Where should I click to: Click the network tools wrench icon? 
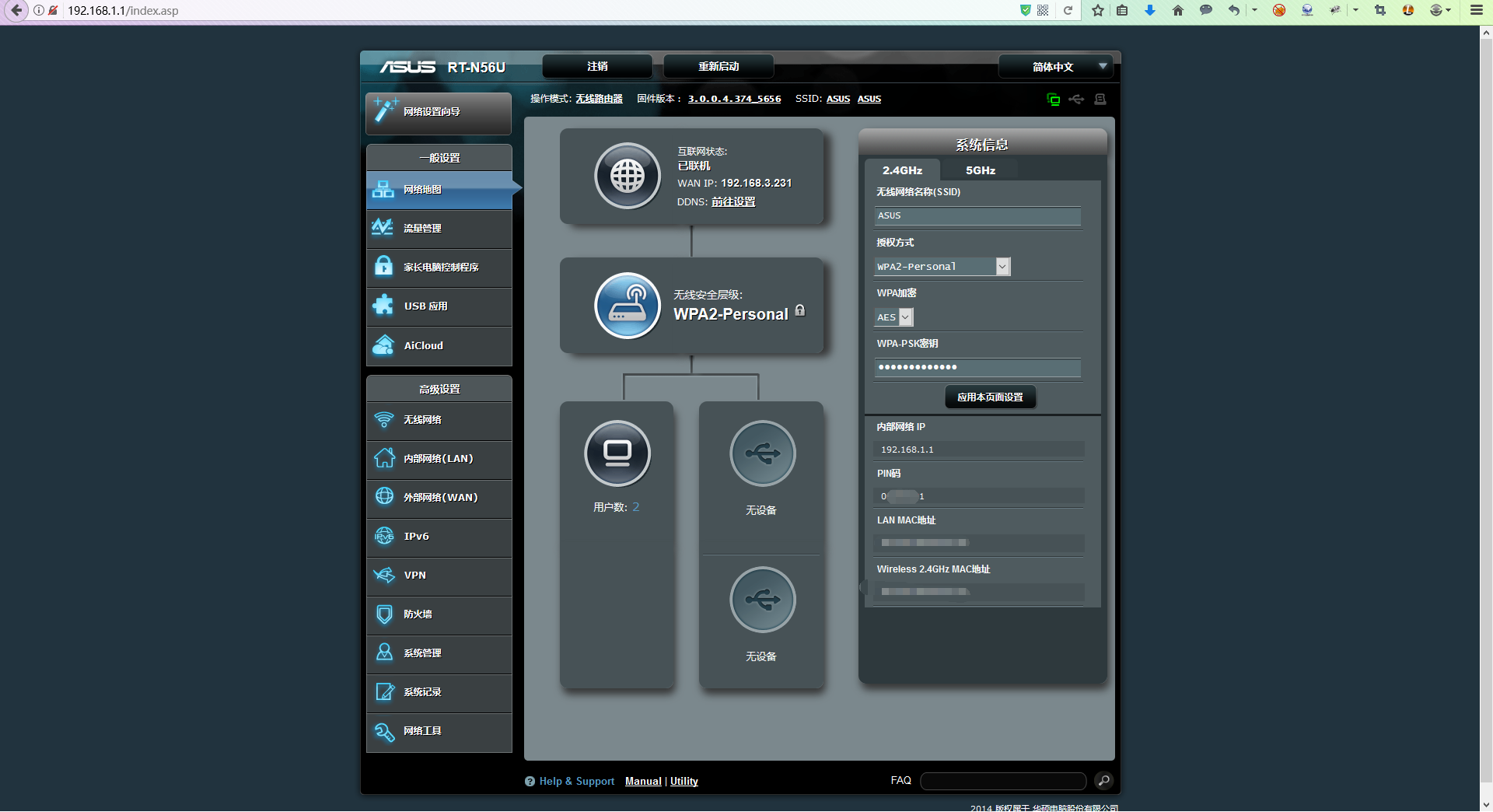pyautogui.click(x=384, y=731)
